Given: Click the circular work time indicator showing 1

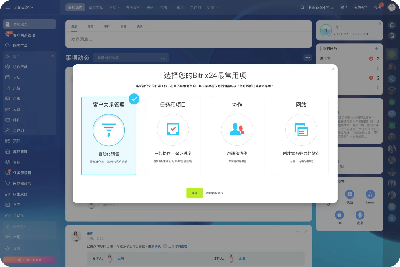Looking at the screenshot, I should (x=326, y=30).
